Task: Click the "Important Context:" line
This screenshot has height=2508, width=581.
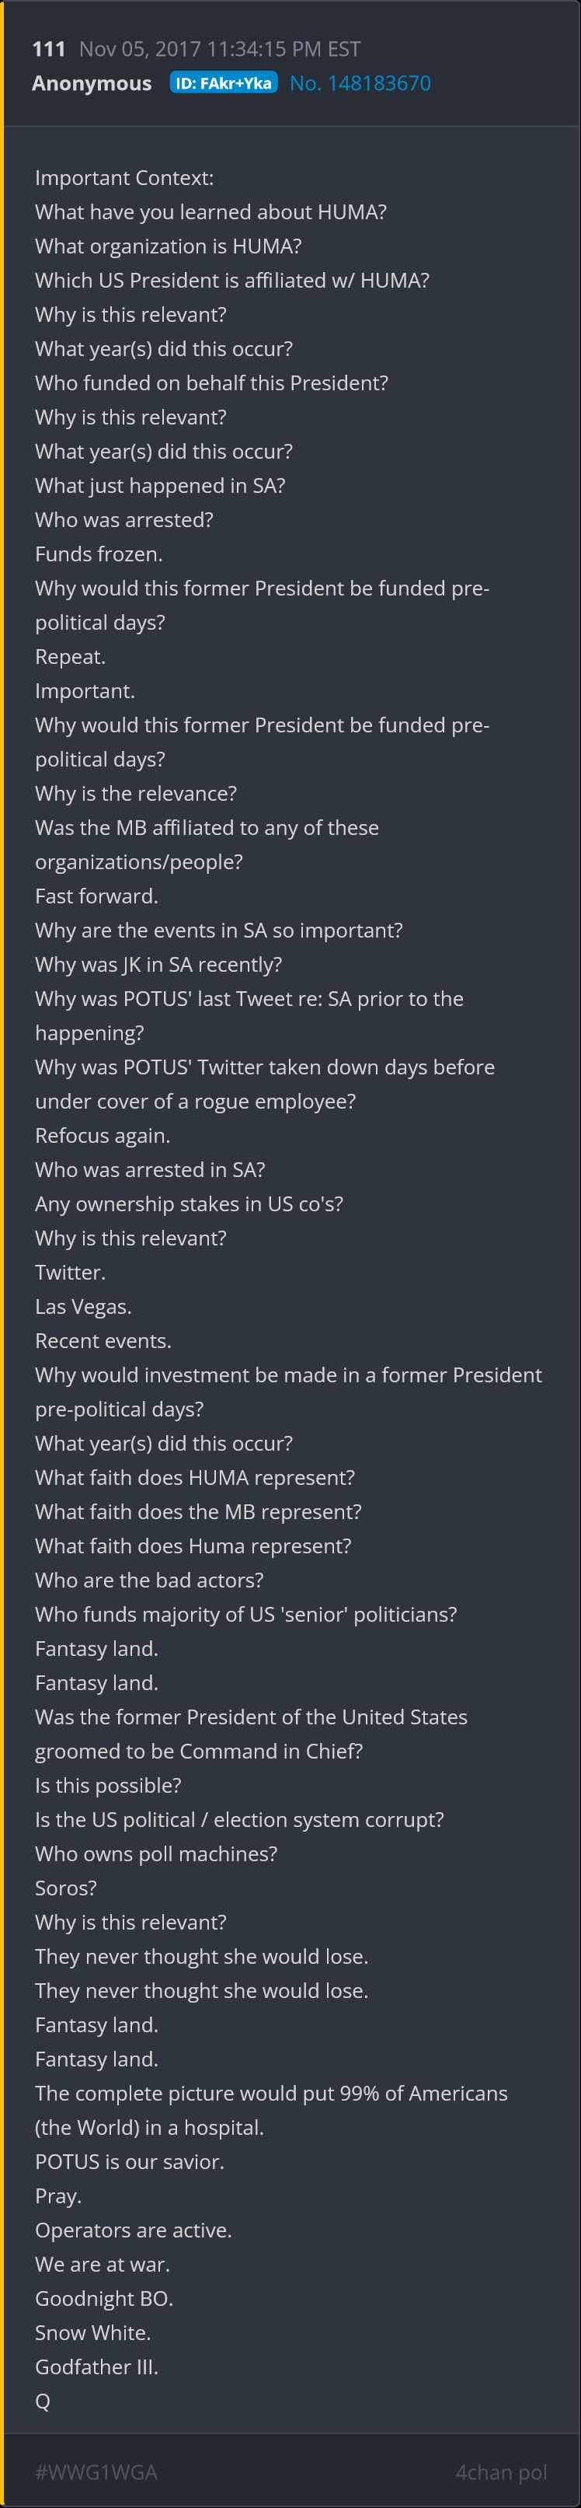Action: [x=124, y=178]
